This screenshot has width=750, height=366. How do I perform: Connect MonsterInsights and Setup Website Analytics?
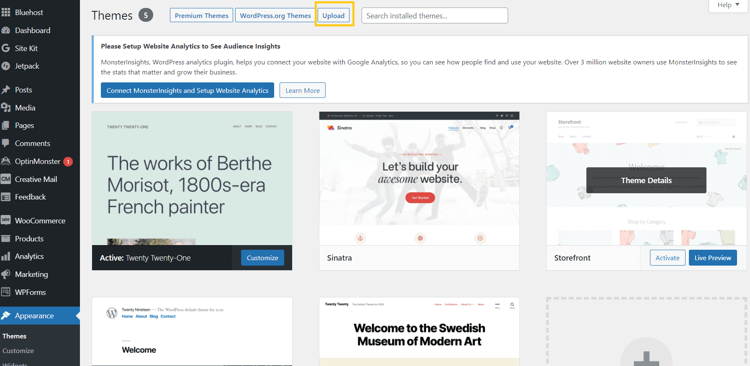(x=187, y=90)
